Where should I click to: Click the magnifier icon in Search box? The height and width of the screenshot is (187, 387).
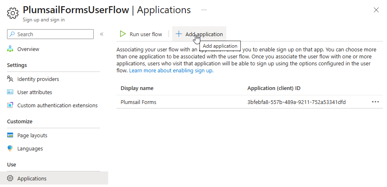tap(12, 34)
